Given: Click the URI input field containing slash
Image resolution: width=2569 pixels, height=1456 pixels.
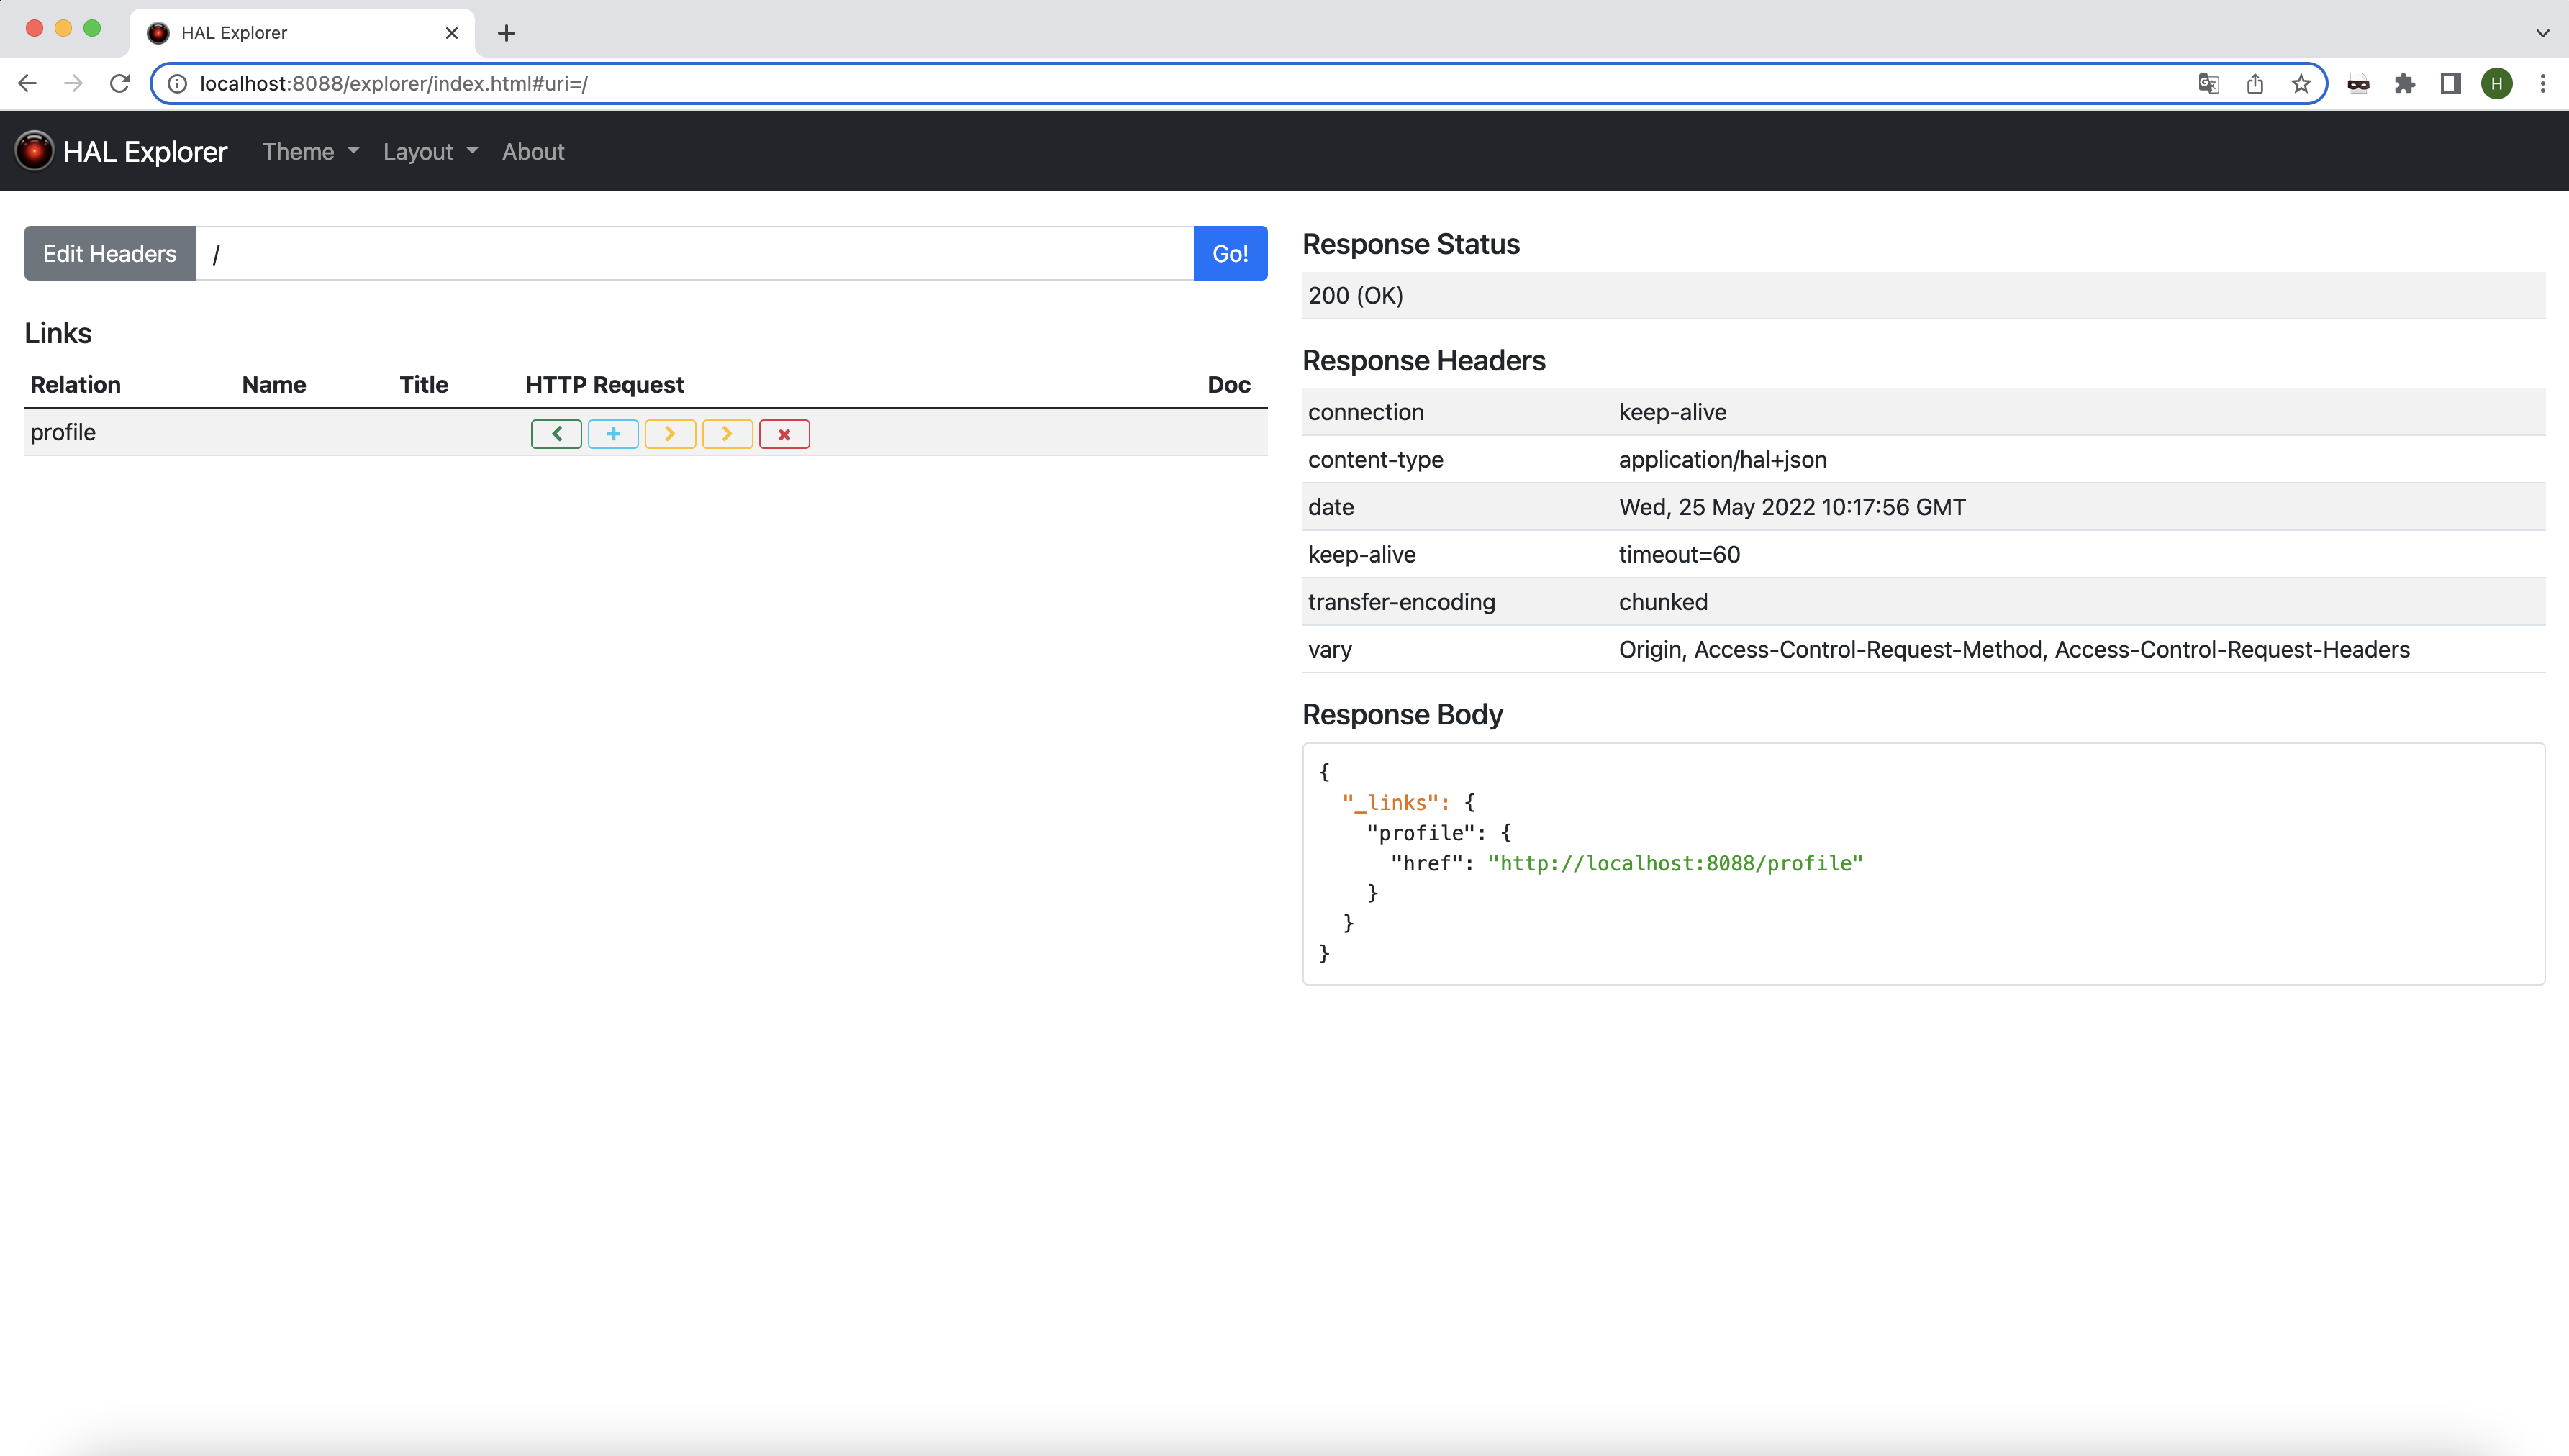Looking at the screenshot, I should pos(694,254).
